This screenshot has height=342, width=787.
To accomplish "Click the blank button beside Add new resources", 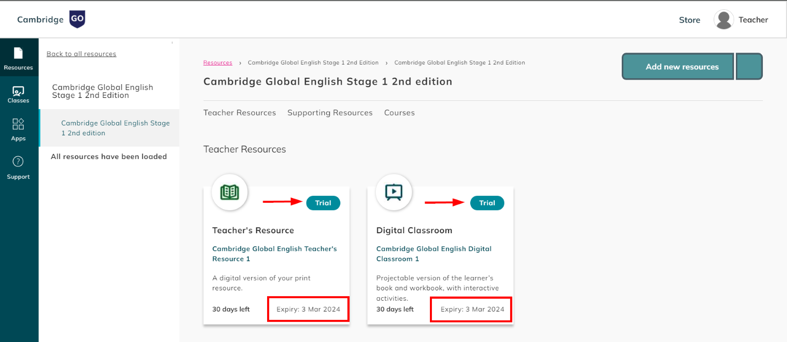I will pyautogui.click(x=749, y=66).
